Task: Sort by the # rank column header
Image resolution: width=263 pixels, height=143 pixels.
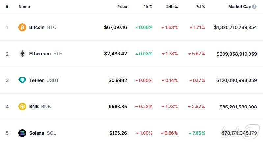Action: point(7,7)
